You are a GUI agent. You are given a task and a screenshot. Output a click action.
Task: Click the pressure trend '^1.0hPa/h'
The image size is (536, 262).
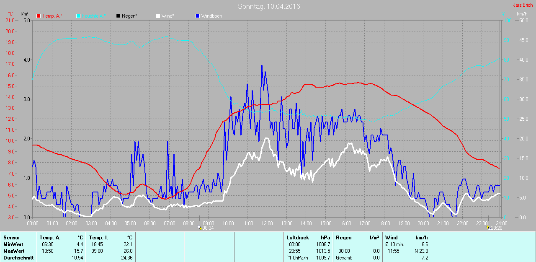(297, 258)
